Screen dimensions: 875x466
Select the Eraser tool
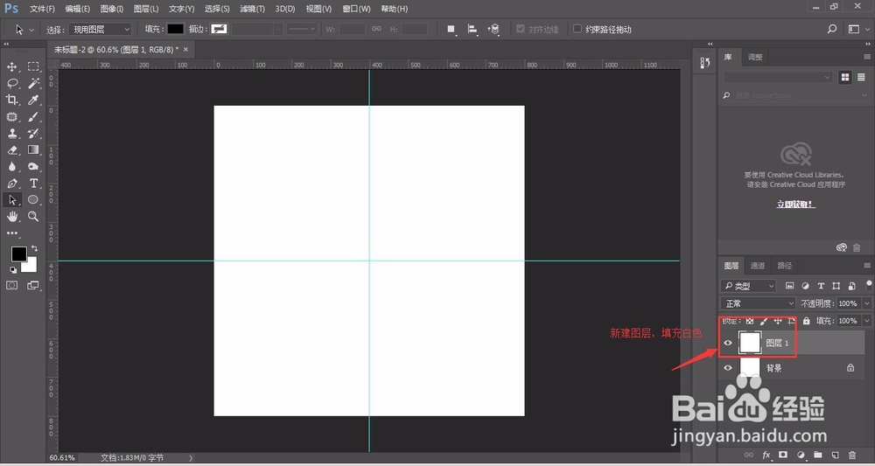pyautogui.click(x=11, y=150)
